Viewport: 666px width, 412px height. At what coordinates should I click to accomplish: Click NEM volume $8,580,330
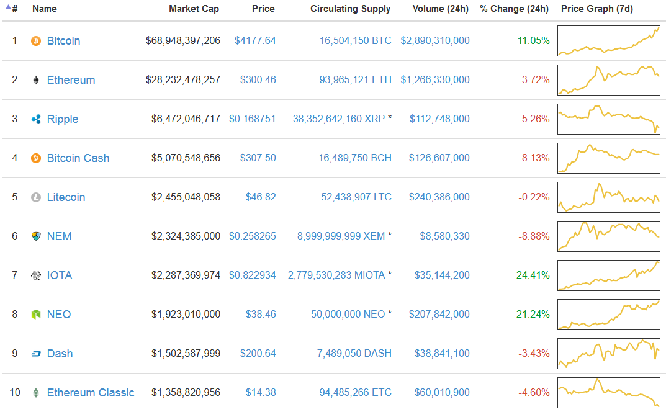(x=444, y=236)
